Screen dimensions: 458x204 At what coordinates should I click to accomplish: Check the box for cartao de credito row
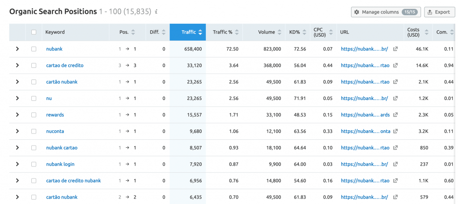(34, 66)
